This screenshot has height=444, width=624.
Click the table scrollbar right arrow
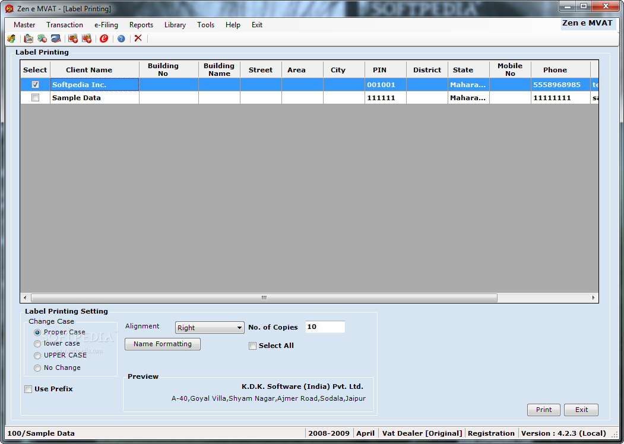(593, 298)
